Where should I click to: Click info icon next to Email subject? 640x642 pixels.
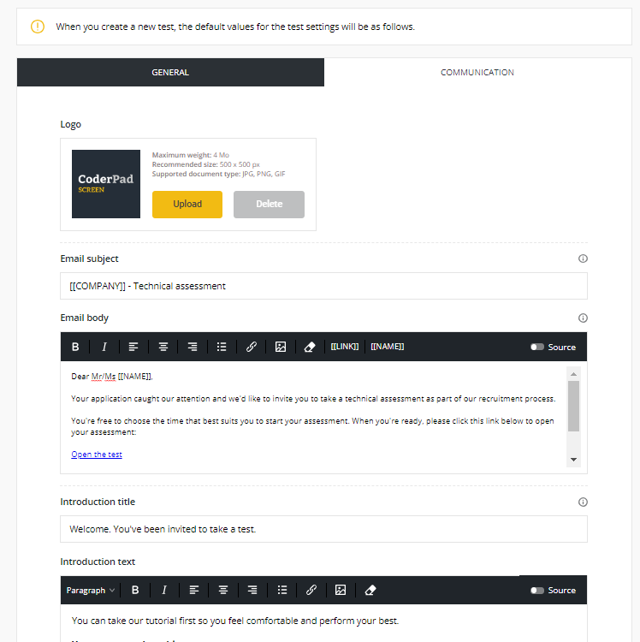[x=583, y=259]
